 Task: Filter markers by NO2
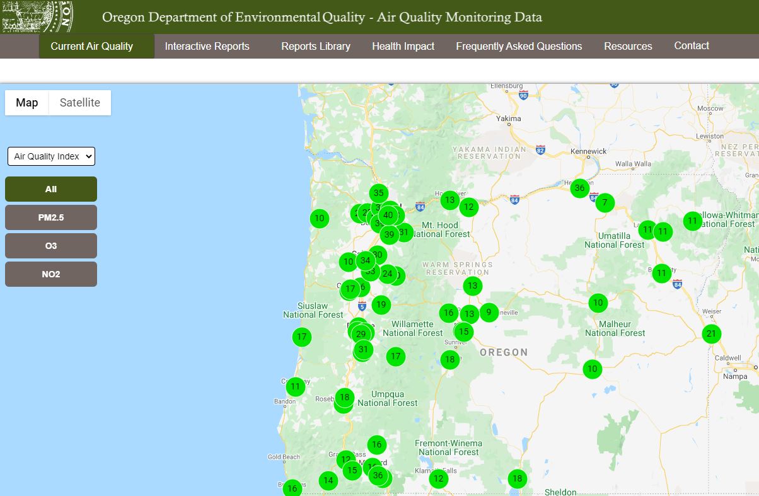pyautogui.click(x=51, y=274)
